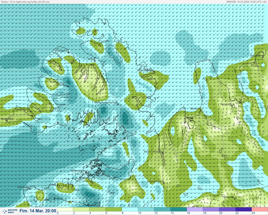The image size is (268, 215).
Task: Click the Reykir í Hrútafirði station label
Action: pyautogui.click(x=154, y=152)
